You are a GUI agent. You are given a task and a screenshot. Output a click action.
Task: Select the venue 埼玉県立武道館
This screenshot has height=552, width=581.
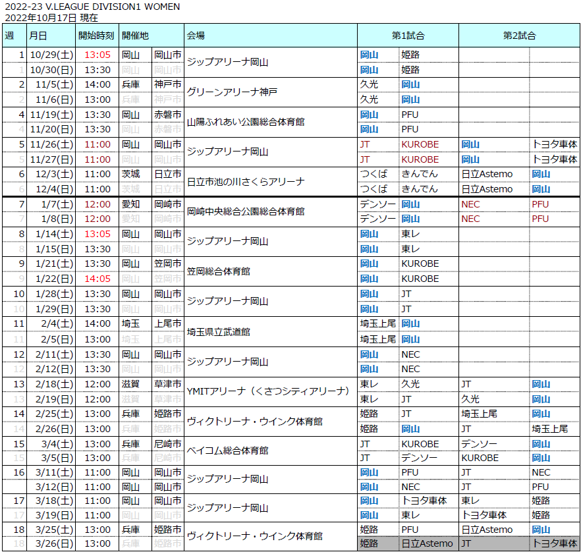pos(218,331)
